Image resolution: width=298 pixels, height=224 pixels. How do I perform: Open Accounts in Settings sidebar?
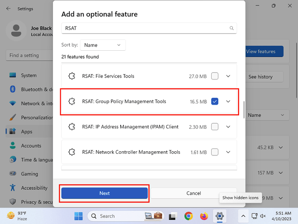[x=29, y=145]
